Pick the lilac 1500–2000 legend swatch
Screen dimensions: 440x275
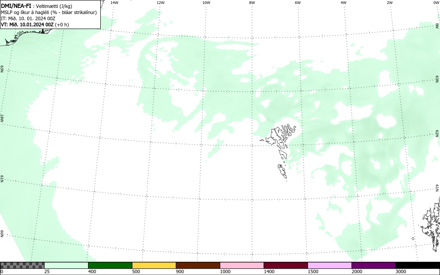[x=330, y=265]
